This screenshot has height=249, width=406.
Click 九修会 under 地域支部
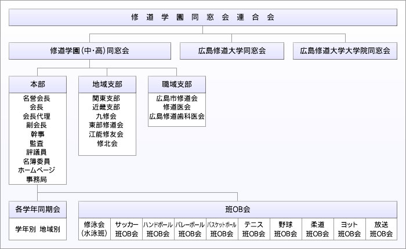106,116
